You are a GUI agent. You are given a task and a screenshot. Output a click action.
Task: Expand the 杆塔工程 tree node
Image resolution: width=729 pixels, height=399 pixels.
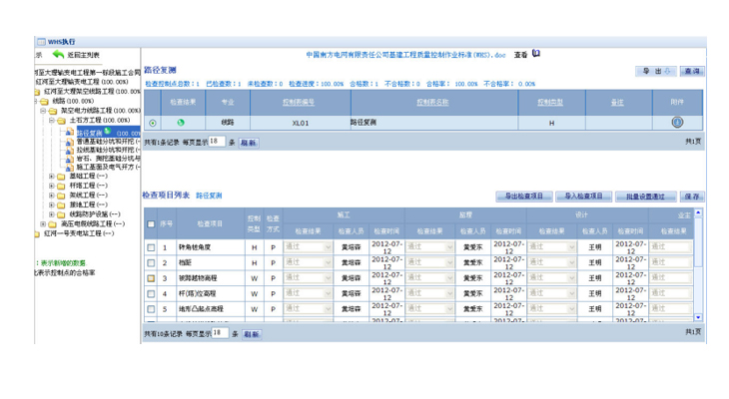[x=52, y=186]
